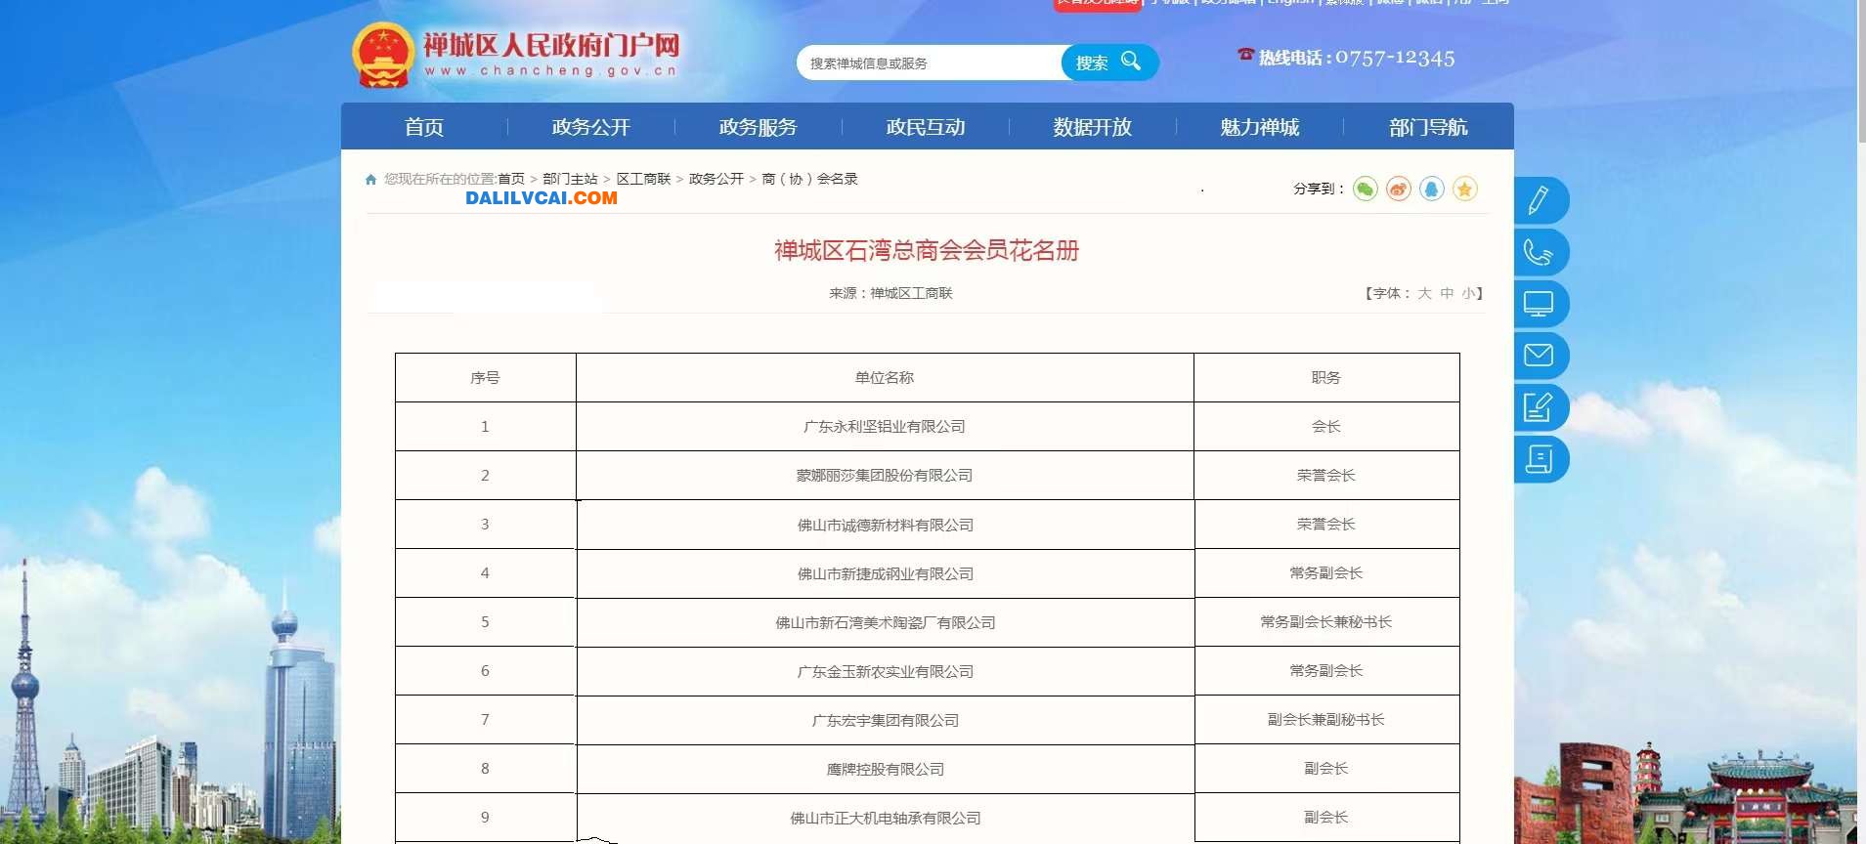Click the 搜索 search button
This screenshot has height=844, width=1866.
[x=1109, y=63]
